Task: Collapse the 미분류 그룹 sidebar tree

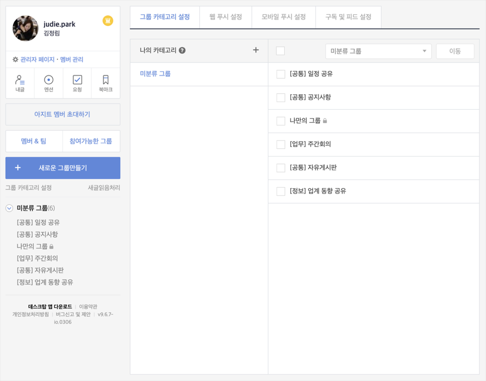Action: click(x=9, y=208)
